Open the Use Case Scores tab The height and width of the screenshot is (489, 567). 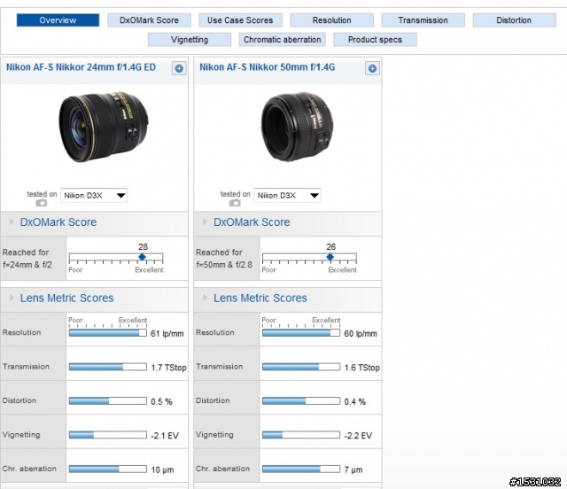pyautogui.click(x=240, y=20)
